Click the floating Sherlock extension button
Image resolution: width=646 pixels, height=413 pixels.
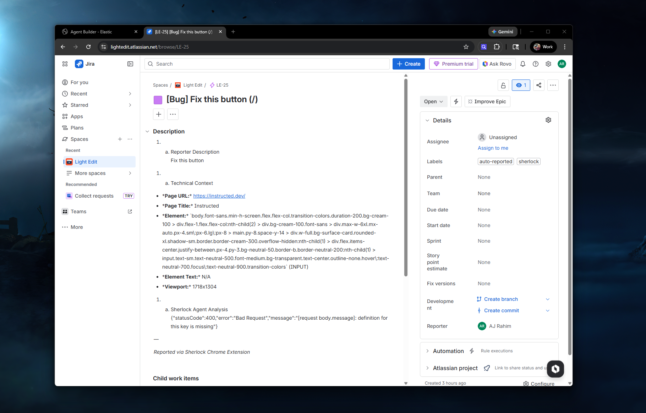555,369
